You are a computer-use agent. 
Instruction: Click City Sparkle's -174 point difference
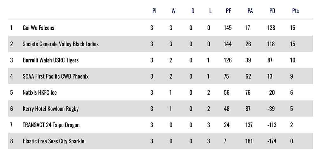(272, 141)
